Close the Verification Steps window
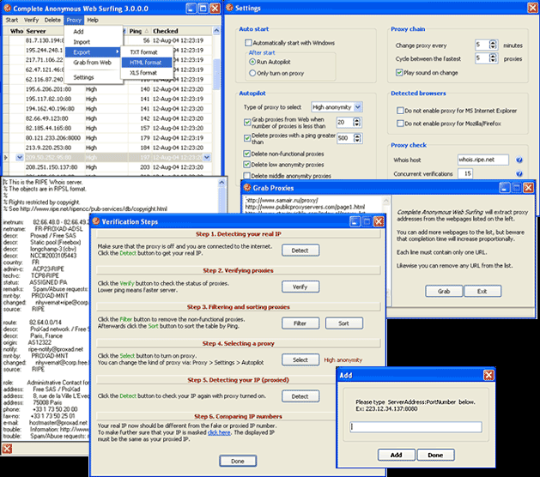The height and width of the screenshot is (477, 540). pyautogui.click(x=379, y=221)
